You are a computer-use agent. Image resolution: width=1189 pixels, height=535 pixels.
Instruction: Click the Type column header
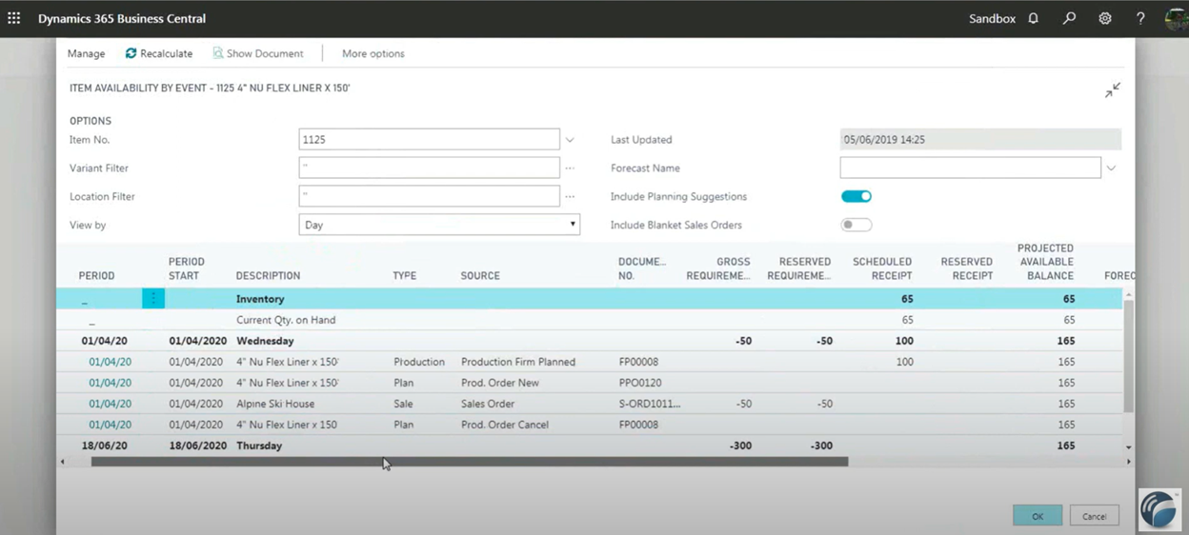coord(404,276)
